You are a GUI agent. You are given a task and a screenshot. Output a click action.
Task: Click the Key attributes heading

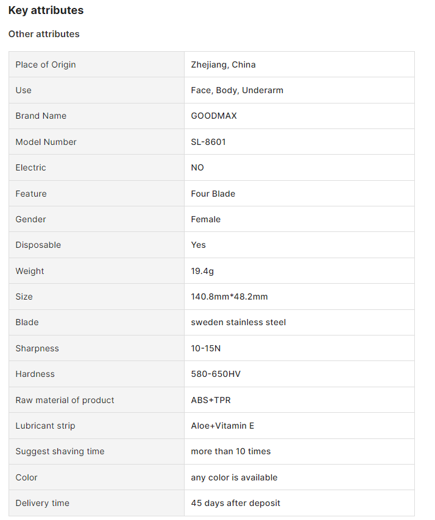point(46,10)
